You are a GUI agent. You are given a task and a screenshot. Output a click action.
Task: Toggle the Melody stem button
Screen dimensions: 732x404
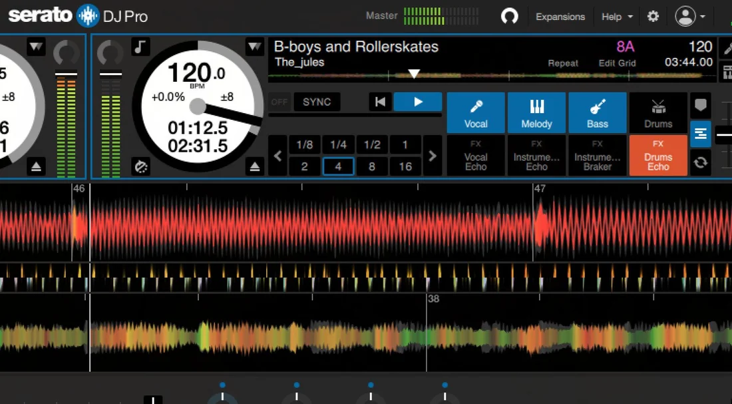(x=536, y=112)
